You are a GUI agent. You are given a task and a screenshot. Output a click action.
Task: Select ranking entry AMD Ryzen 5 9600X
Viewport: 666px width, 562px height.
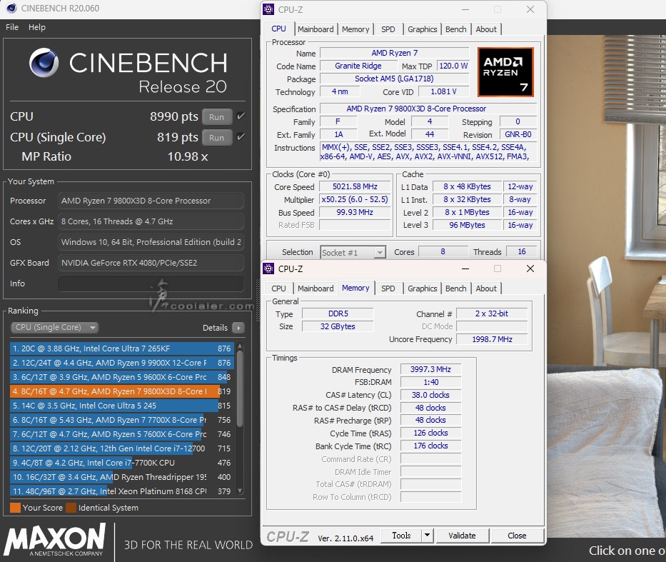coord(121,377)
